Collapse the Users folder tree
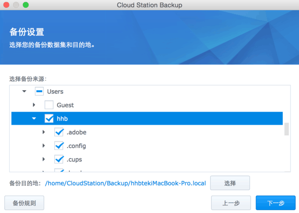This screenshot has width=299, height=213. pyautogui.click(x=24, y=92)
